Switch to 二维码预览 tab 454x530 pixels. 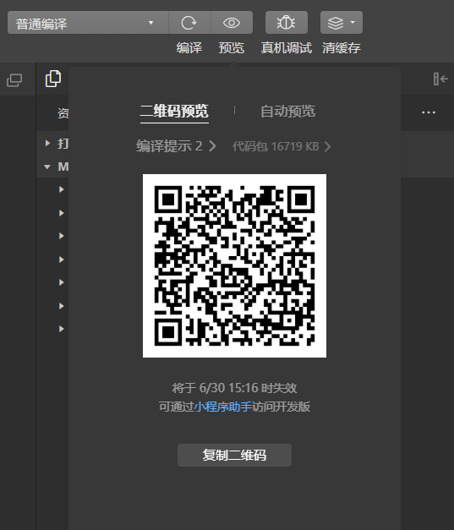tap(174, 112)
